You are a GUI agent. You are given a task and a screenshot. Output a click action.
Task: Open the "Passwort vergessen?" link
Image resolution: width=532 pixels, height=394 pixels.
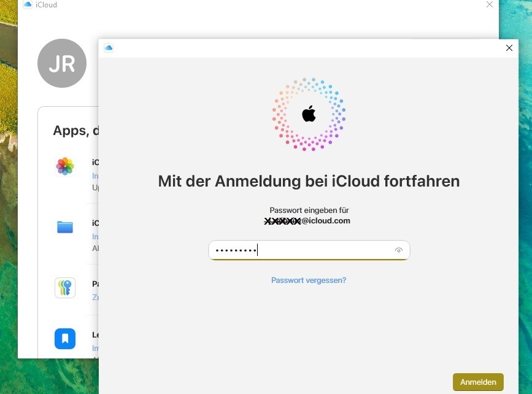point(309,280)
